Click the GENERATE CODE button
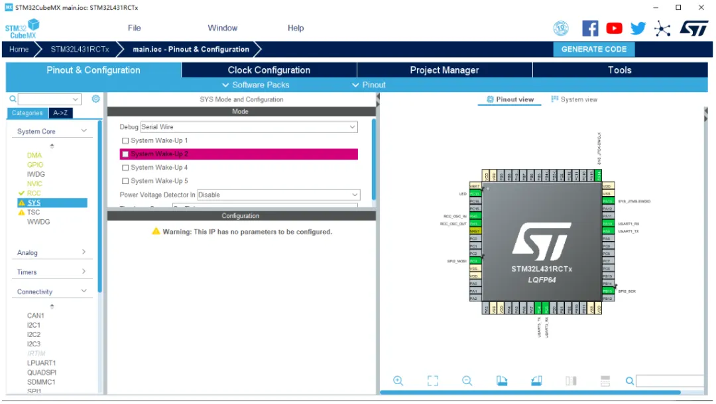716x404 pixels. pos(593,49)
